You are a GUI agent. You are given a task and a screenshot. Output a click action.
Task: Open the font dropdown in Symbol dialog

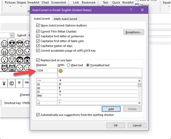[x=12, y=35]
